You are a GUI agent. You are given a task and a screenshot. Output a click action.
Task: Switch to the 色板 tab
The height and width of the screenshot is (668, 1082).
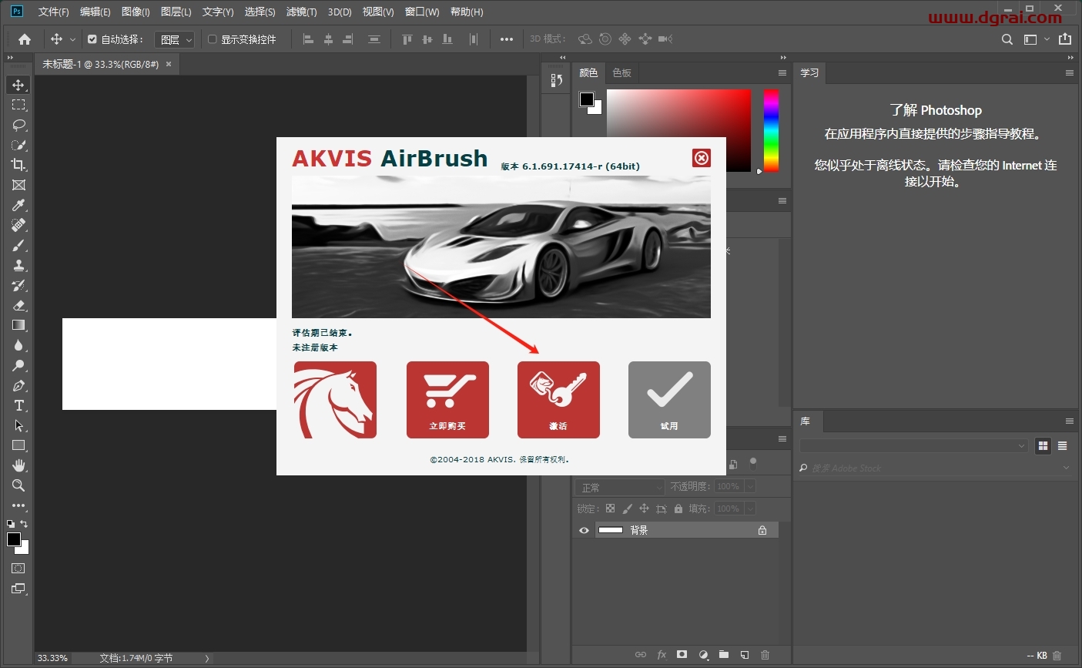pyautogui.click(x=621, y=73)
